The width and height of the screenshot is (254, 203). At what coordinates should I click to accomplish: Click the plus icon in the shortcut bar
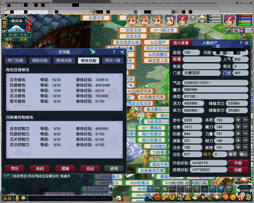coord(205,189)
